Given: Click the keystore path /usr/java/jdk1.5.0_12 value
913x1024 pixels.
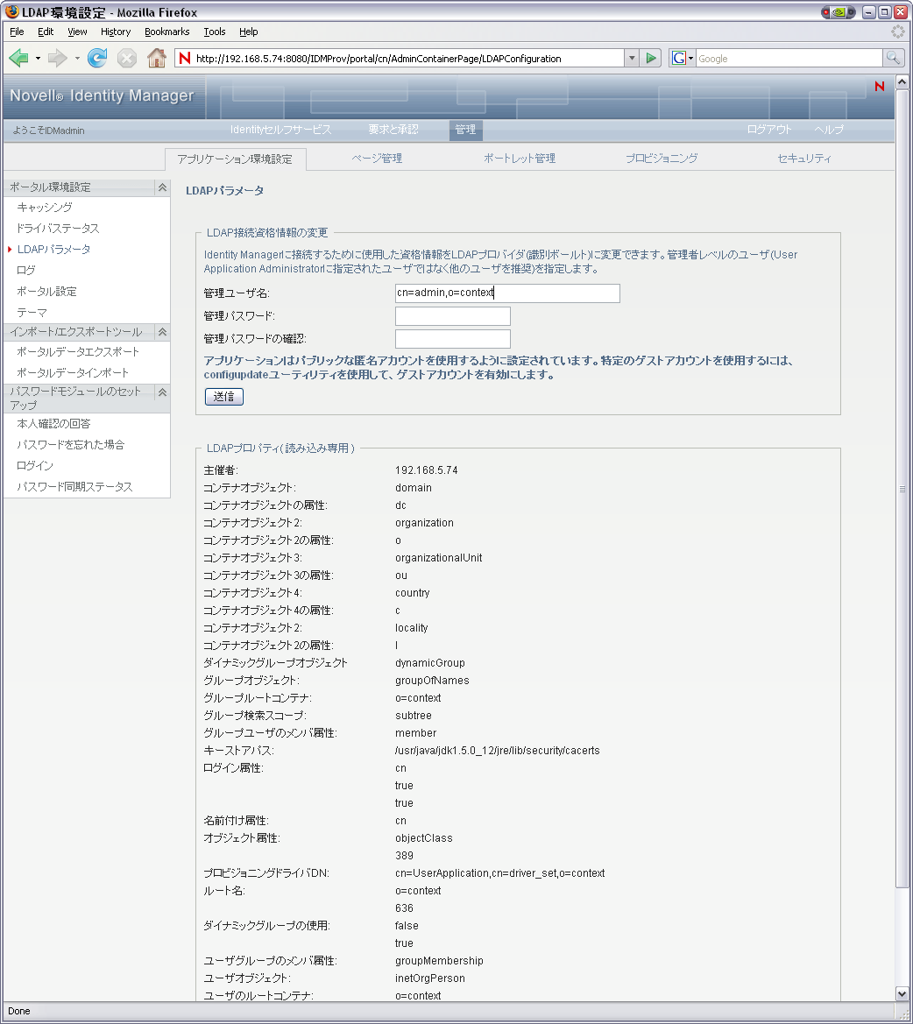Looking at the screenshot, I should [497, 751].
